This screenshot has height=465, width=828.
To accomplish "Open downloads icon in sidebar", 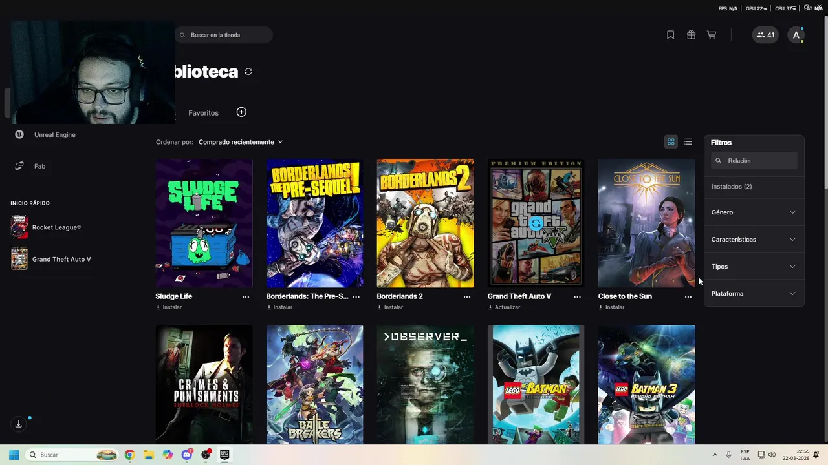I will pos(19,424).
